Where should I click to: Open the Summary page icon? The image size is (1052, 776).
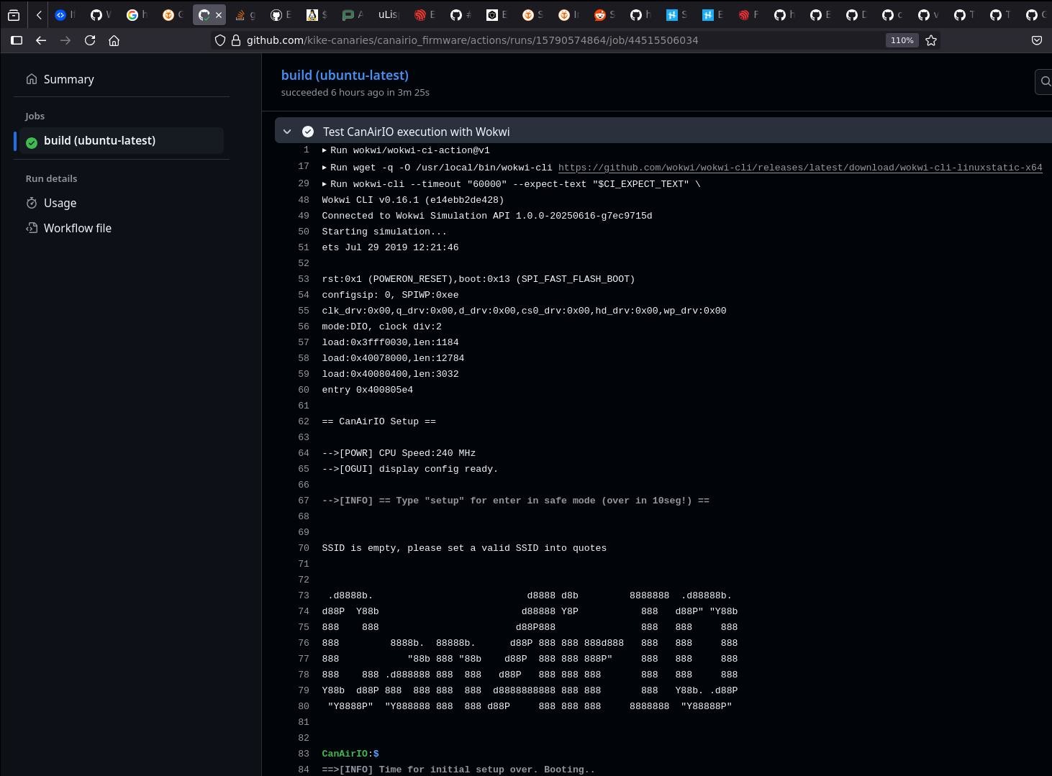coord(32,79)
